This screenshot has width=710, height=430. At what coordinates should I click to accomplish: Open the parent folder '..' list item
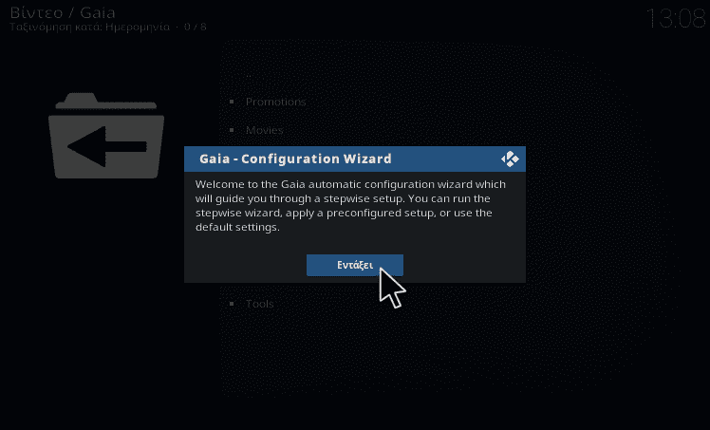click(249, 75)
